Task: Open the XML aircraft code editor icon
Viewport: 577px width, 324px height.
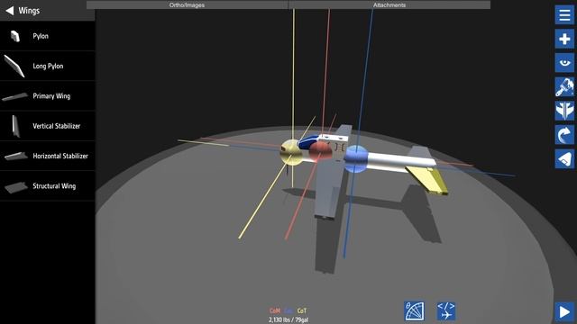Action: coord(446,311)
